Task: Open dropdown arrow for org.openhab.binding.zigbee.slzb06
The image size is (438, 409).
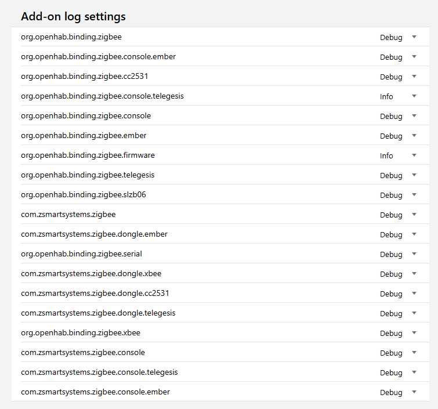Action: pos(414,195)
